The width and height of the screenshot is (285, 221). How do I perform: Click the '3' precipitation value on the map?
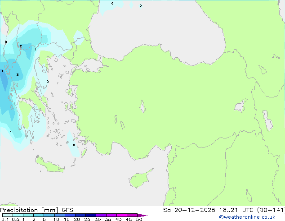(x=18, y=74)
